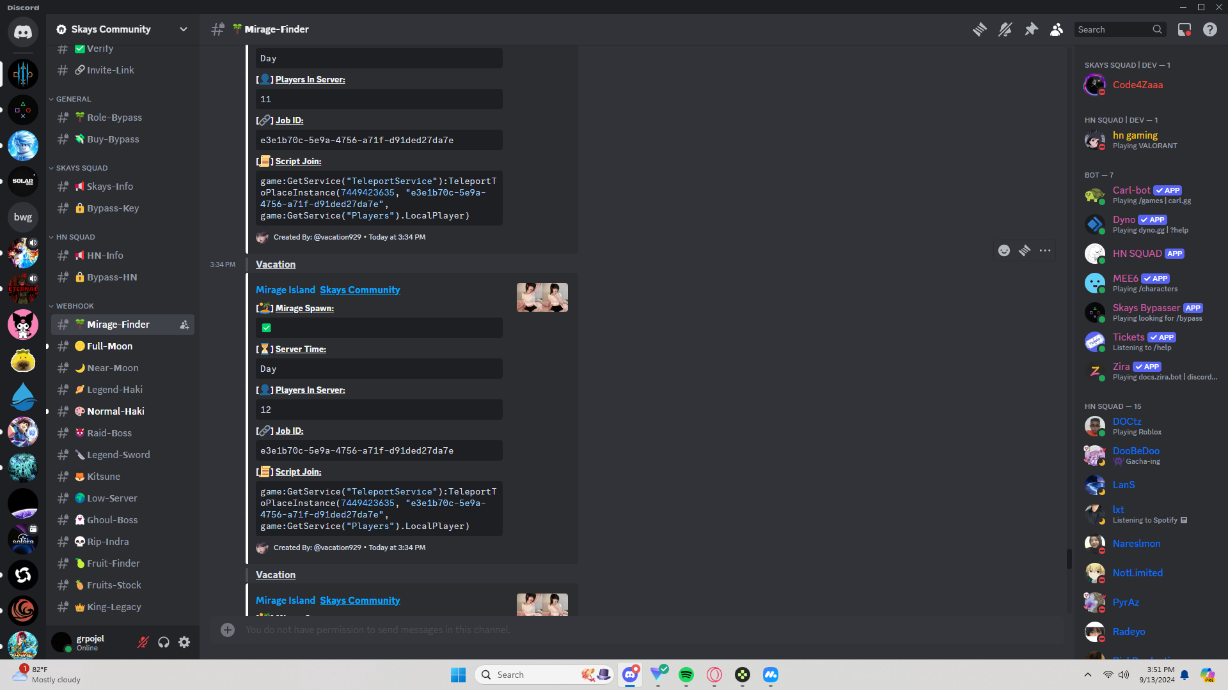Image resolution: width=1228 pixels, height=690 pixels.
Task: Open the Invite-Link channel
Action: [x=123, y=70]
